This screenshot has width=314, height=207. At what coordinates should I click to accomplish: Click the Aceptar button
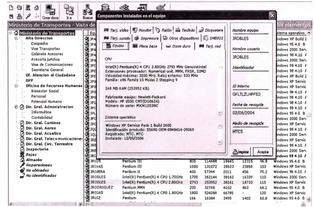point(263,152)
